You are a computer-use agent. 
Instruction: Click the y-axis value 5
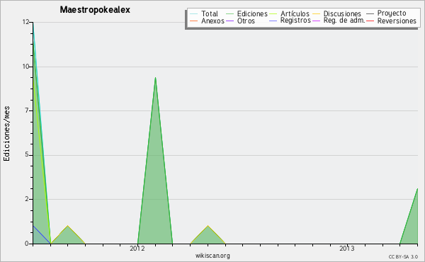click(x=27, y=154)
